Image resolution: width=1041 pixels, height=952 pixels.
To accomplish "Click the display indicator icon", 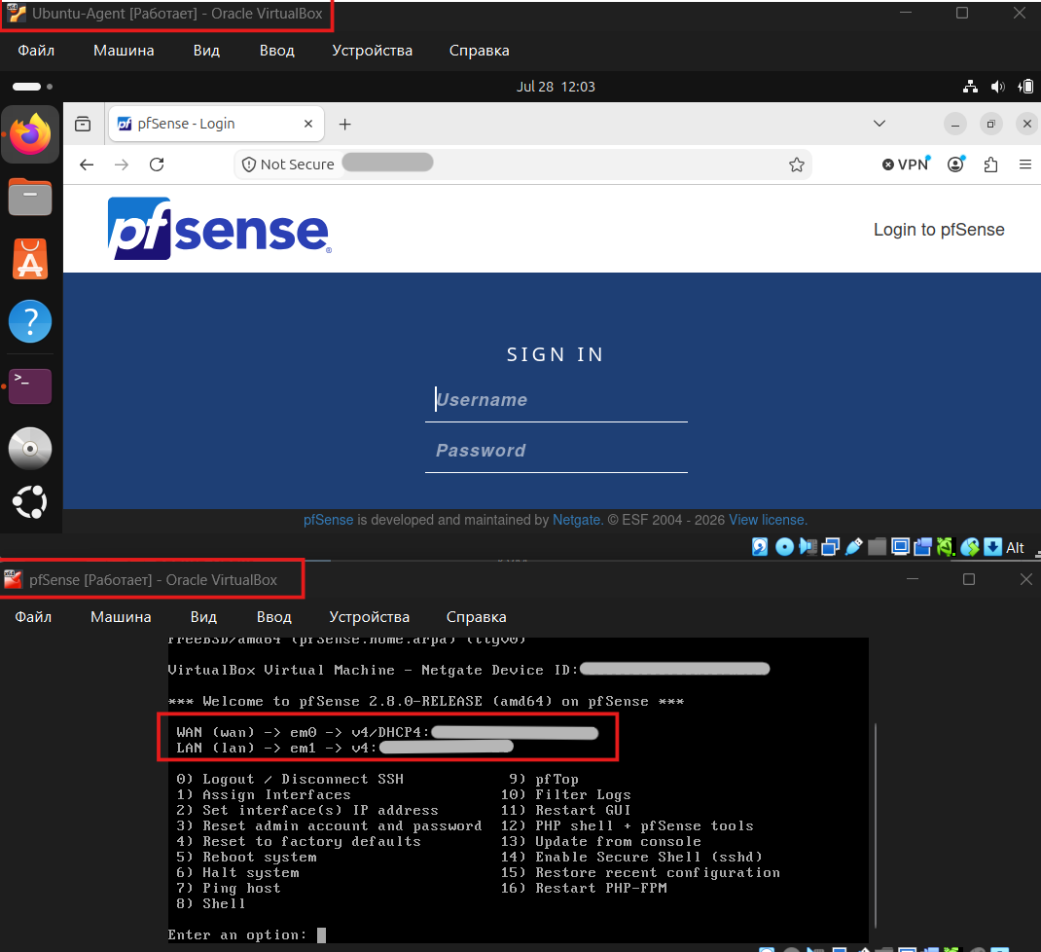I will click(900, 547).
